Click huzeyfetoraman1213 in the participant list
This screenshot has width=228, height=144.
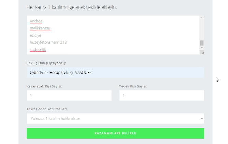(x=48, y=42)
